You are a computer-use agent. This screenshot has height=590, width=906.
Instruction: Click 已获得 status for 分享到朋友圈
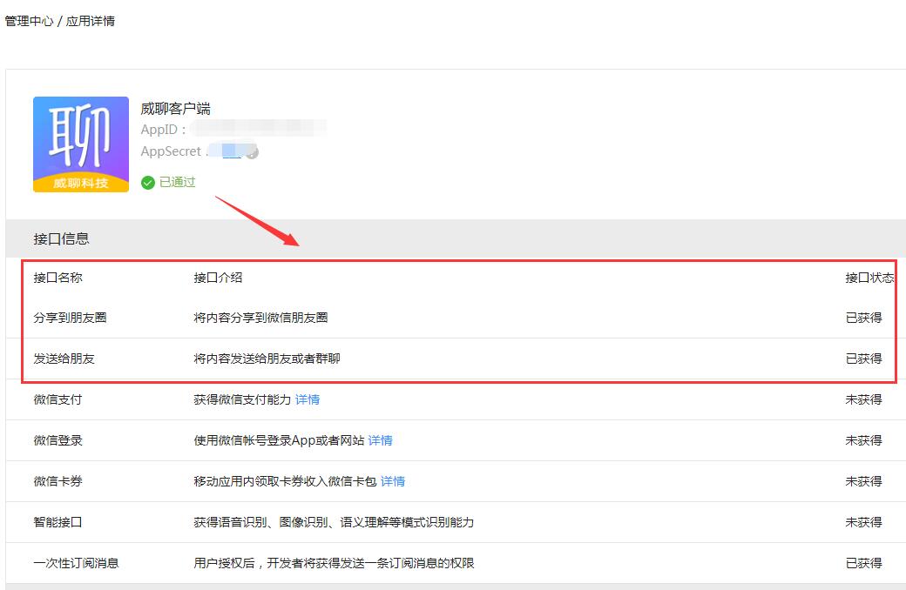click(864, 318)
